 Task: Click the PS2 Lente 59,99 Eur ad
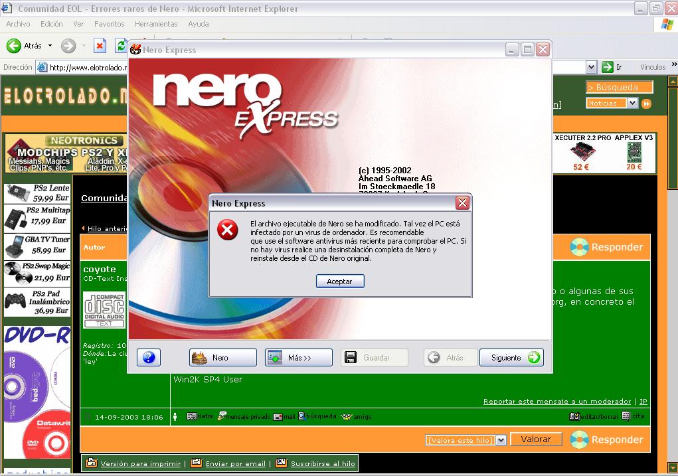click(x=37, y=193)
